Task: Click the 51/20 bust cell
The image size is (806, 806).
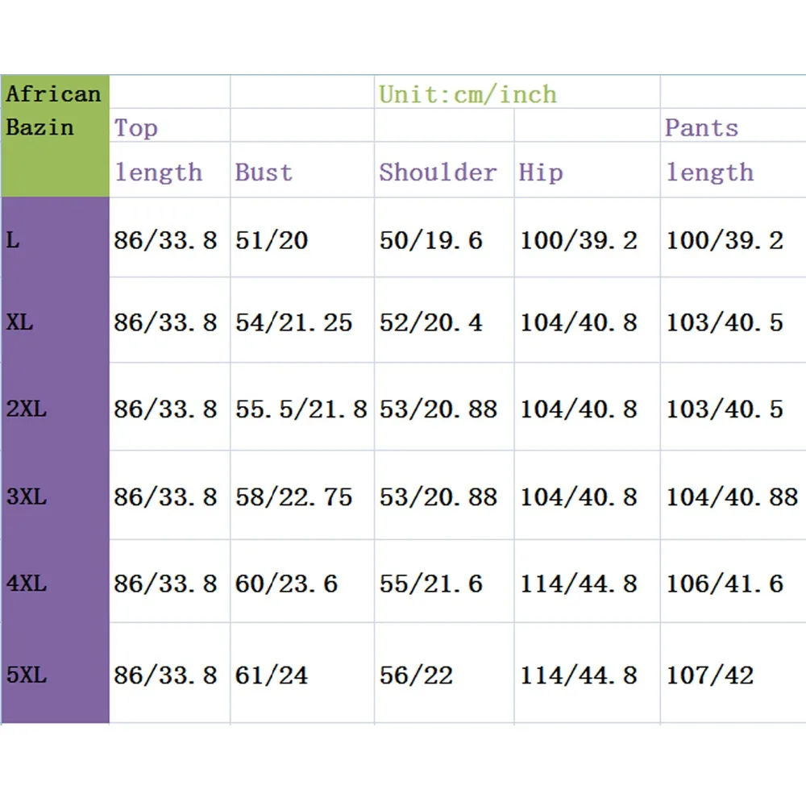Action: click(272, 240)
